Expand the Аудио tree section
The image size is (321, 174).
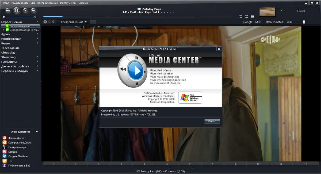(37, 34)
